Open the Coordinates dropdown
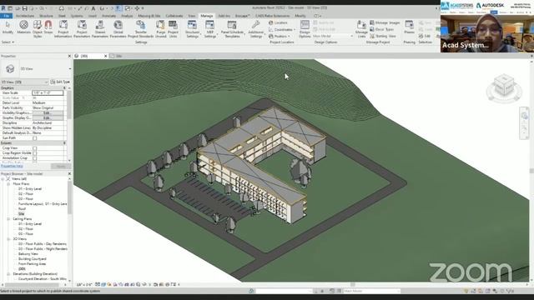The width and height of the screenshot is (534, 300). (x=282, y=30)
